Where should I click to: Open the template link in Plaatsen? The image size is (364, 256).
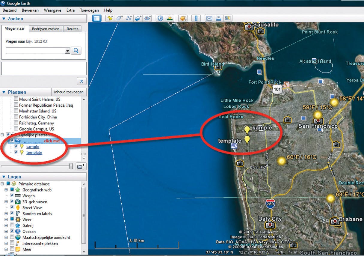pos(34,153)
